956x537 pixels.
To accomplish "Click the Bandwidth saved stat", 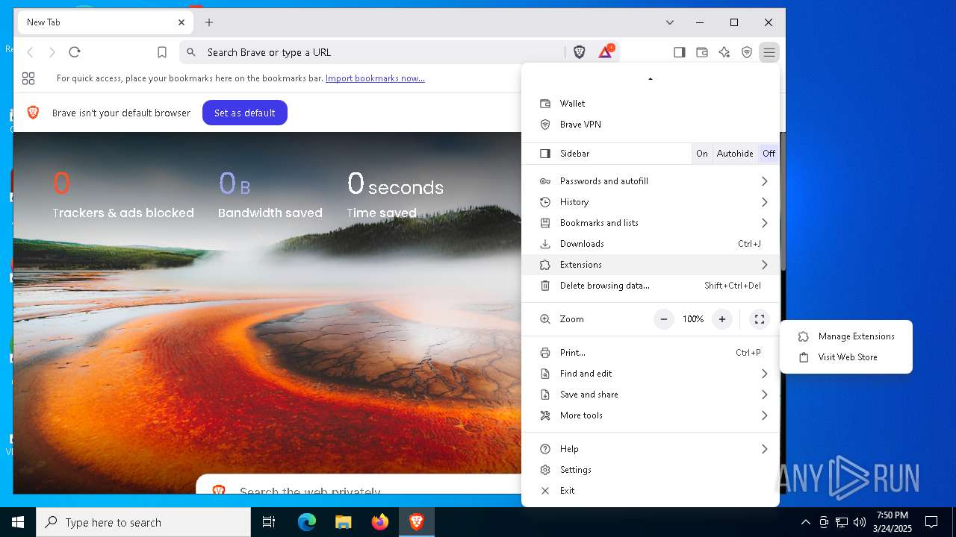I will coord(270,194).
